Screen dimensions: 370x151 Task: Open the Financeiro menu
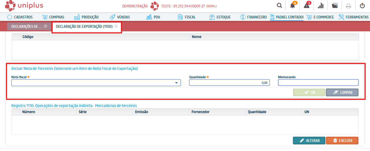pyautogui.click(x=253, y=17)
